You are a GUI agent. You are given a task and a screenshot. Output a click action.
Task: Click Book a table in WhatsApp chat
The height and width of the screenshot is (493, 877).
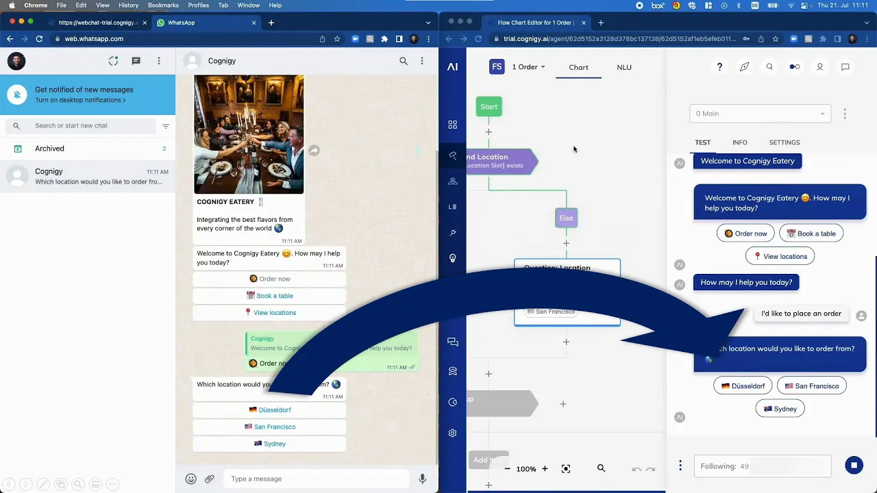269,296
